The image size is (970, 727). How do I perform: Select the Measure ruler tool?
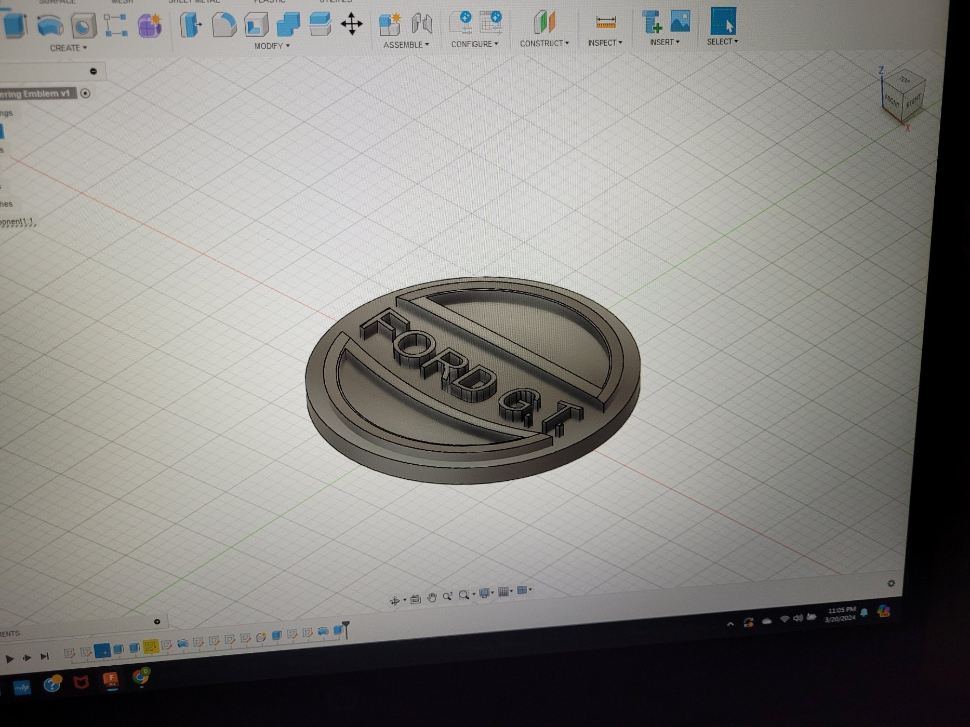tap(606, 22)
